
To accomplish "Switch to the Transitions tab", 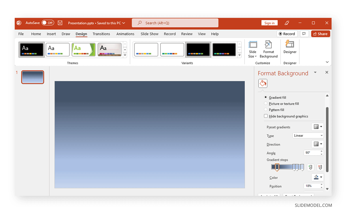I will [101, 34].
